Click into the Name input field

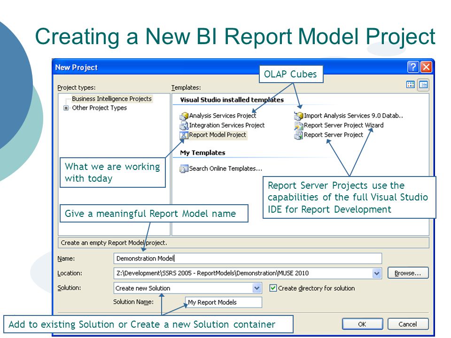tap(248, 258)
